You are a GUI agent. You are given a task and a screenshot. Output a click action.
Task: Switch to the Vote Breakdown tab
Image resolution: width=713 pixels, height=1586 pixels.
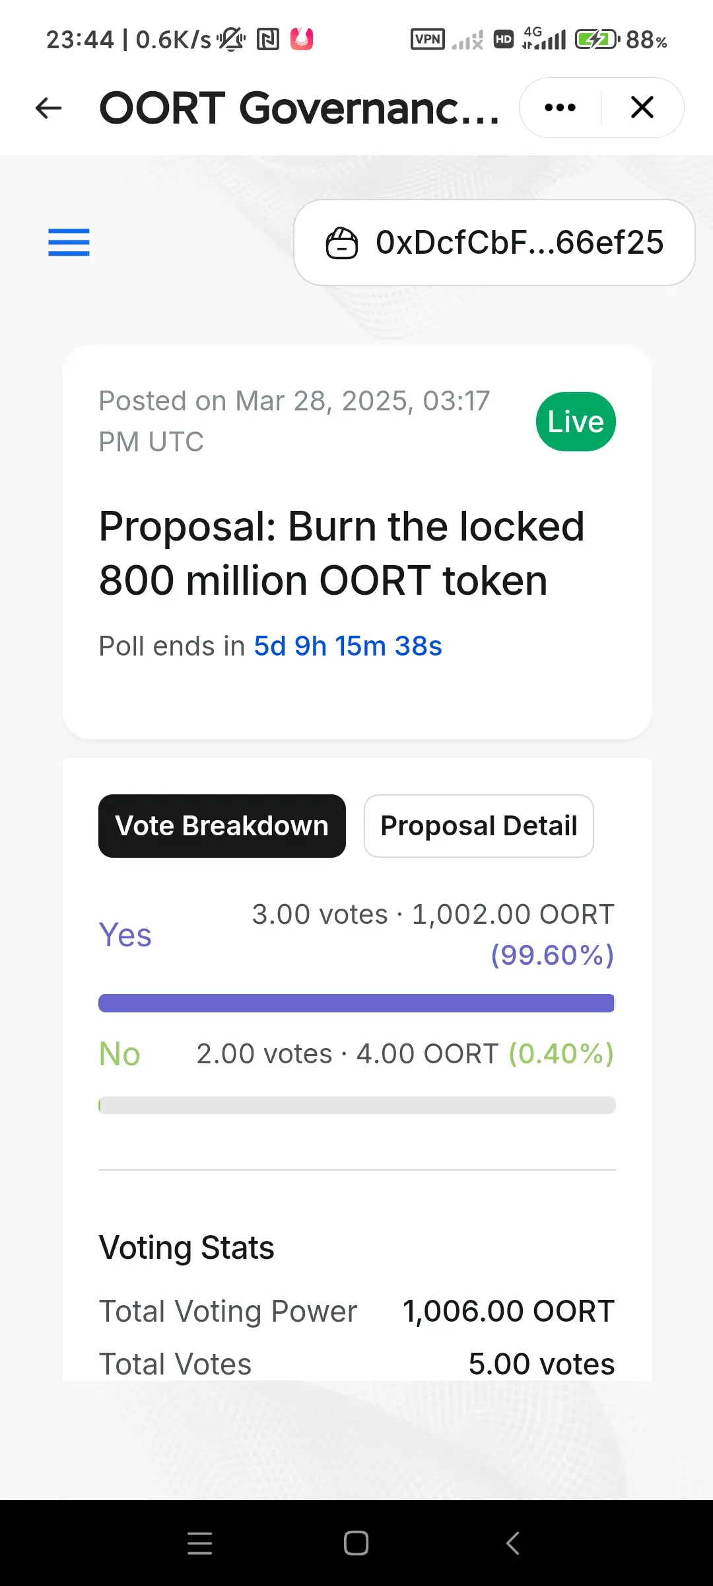tap(222, 826)
